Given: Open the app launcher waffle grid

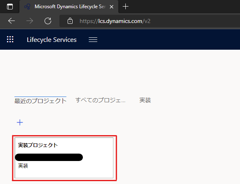Looking at the screenshot, I should point(10,39).
